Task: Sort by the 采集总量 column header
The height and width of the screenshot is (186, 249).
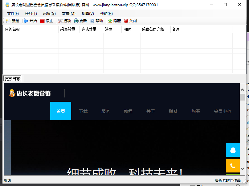Action: 69,29
